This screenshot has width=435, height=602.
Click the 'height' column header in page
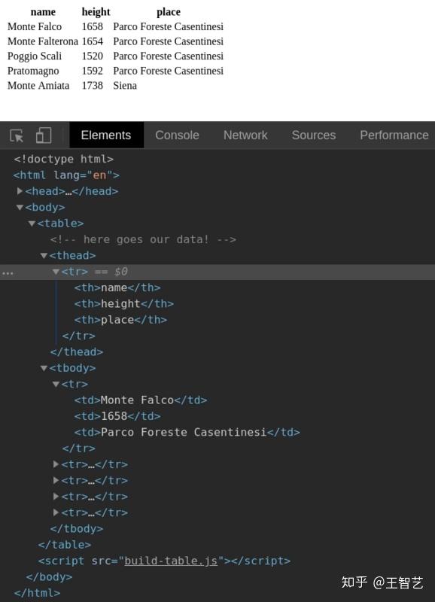pos(96,12)
